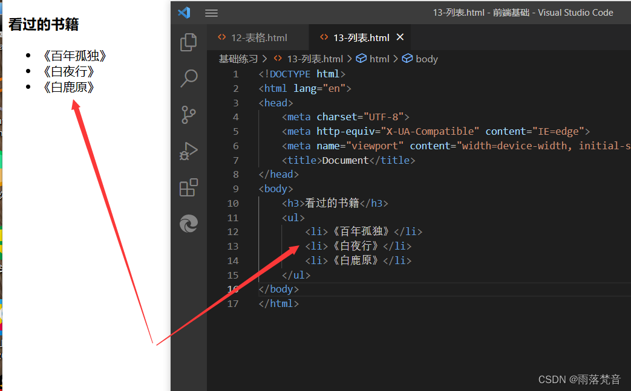Click line number 1 in the gutter

(236, 74)
